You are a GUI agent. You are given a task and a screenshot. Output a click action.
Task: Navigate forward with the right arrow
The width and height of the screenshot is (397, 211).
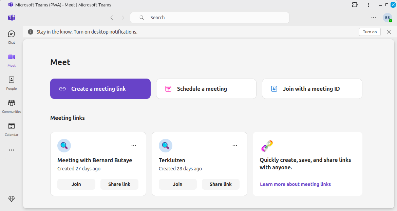(123, 17)
